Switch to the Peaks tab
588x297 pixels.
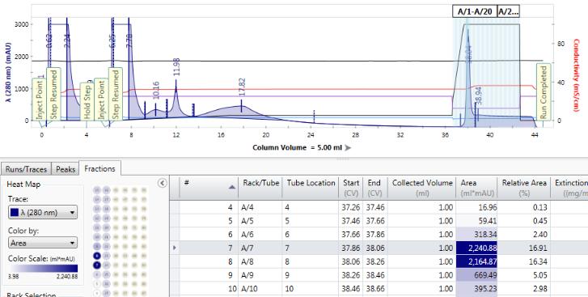(x=66, y=169)
